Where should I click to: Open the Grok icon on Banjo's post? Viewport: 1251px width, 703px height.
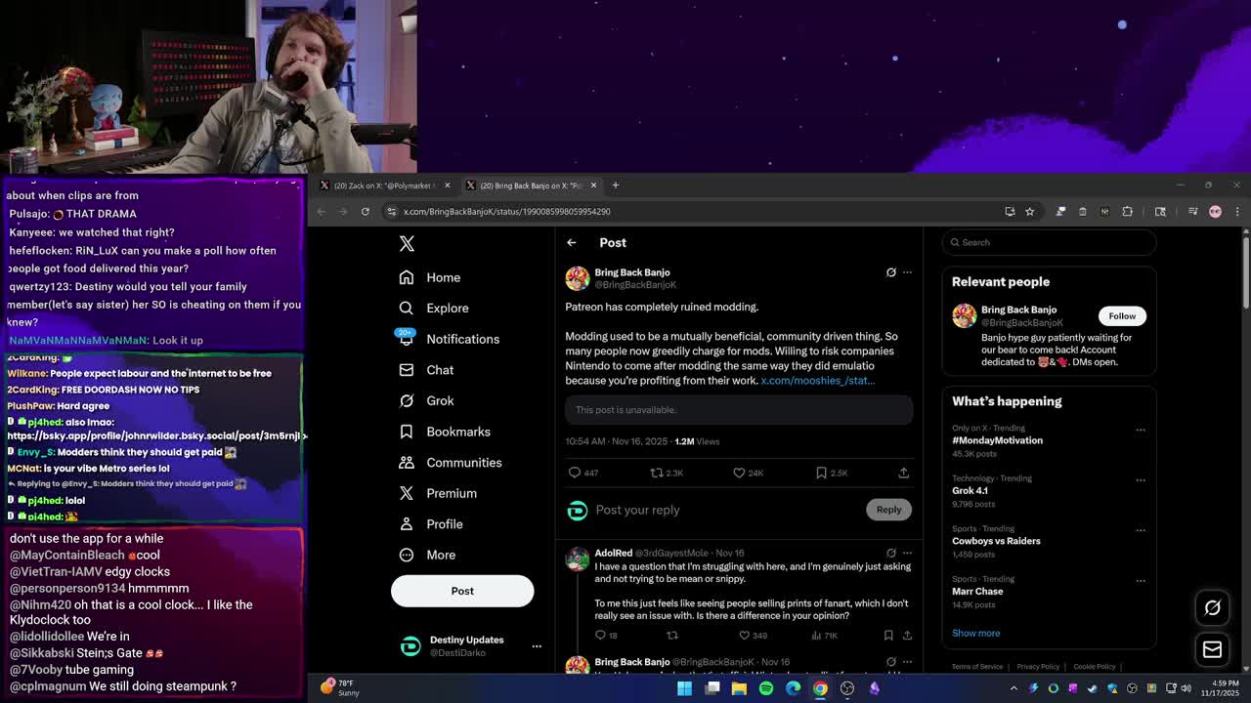(x=890, y=272)
